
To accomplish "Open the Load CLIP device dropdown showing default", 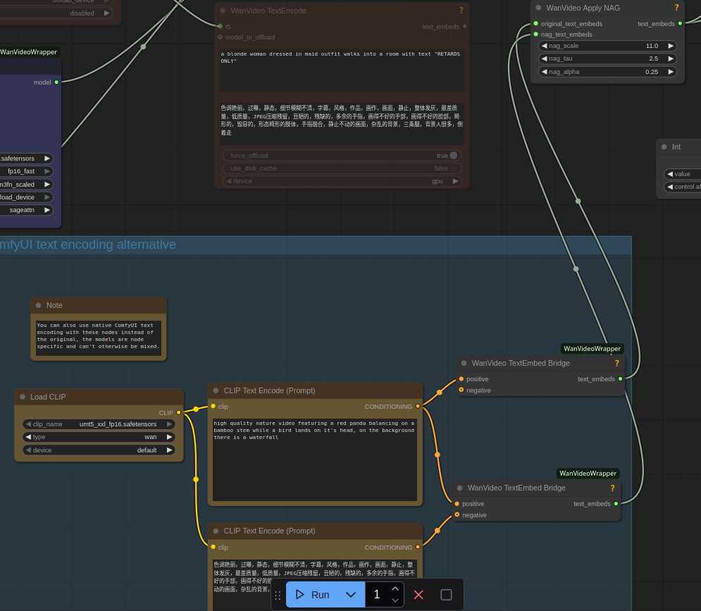I will coord(99,450).
